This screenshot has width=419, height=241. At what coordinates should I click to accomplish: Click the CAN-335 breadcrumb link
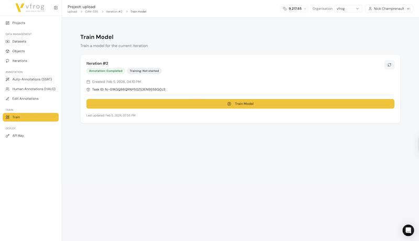point(92,12)
